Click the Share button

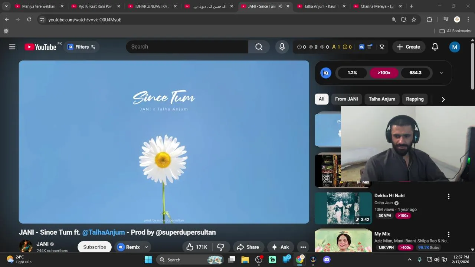coord(248,247)
